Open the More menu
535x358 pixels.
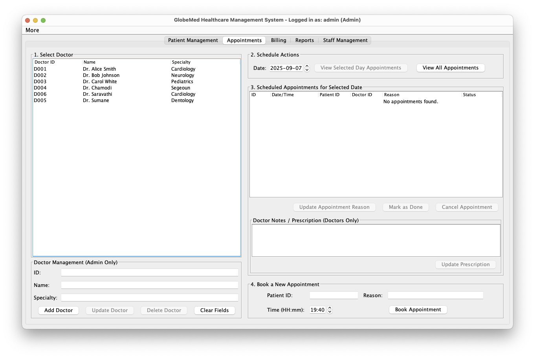coord(32,30)
